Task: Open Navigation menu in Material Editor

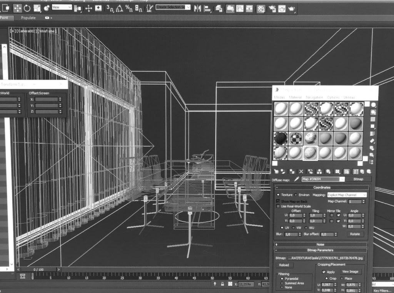Action: click(314, 97)
